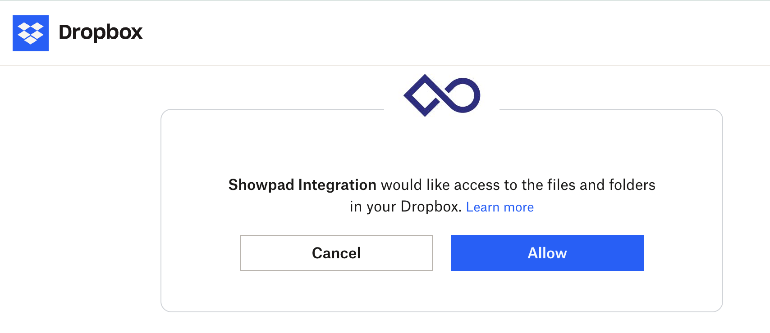Click the phrase "would like access"
This screenshot has height=333, width=770.
(440, 185)
